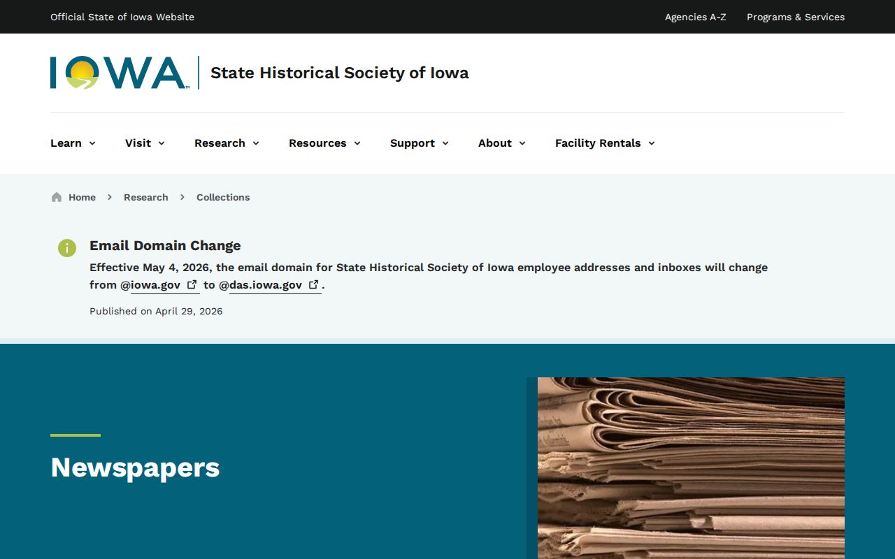Click State Historical Society of Iowa title
The height and width of the screenshot is (559, 895).
click(339, 73)
